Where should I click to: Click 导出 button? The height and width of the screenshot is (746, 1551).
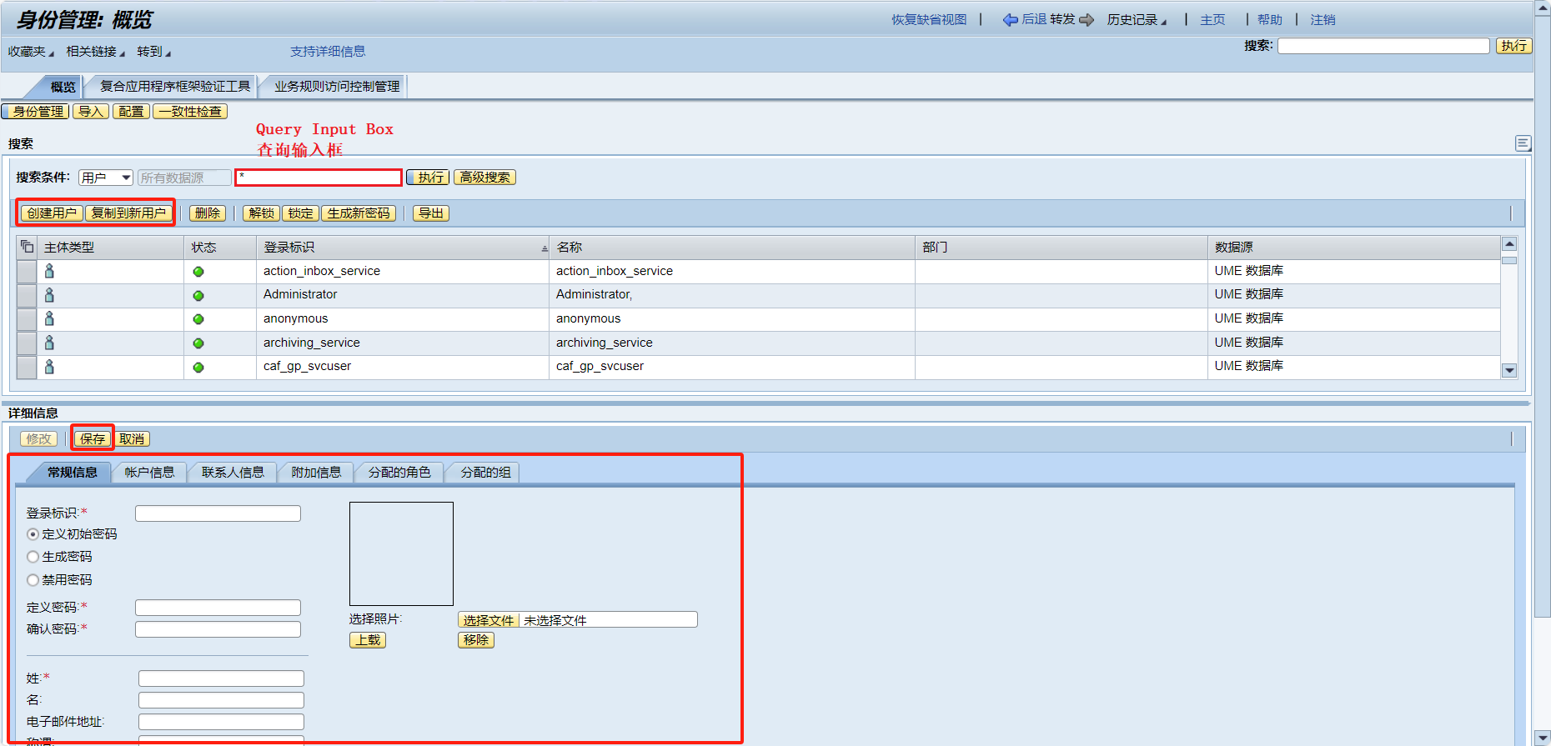pyautogui.click(x=431, y=213)
